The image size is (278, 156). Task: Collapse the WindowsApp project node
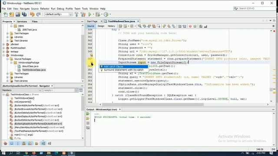coord(4,55)
